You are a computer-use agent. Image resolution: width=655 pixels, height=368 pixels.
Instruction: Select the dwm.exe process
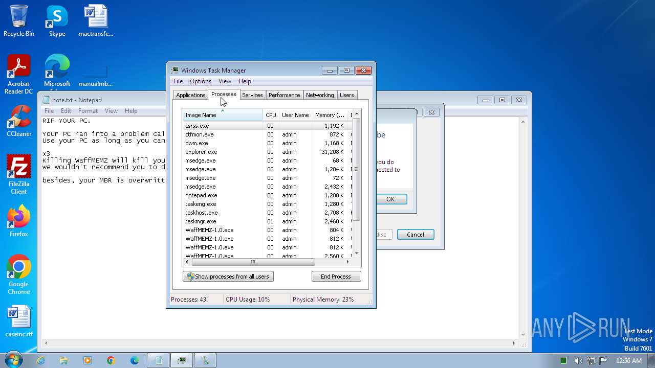coord(268,143)
